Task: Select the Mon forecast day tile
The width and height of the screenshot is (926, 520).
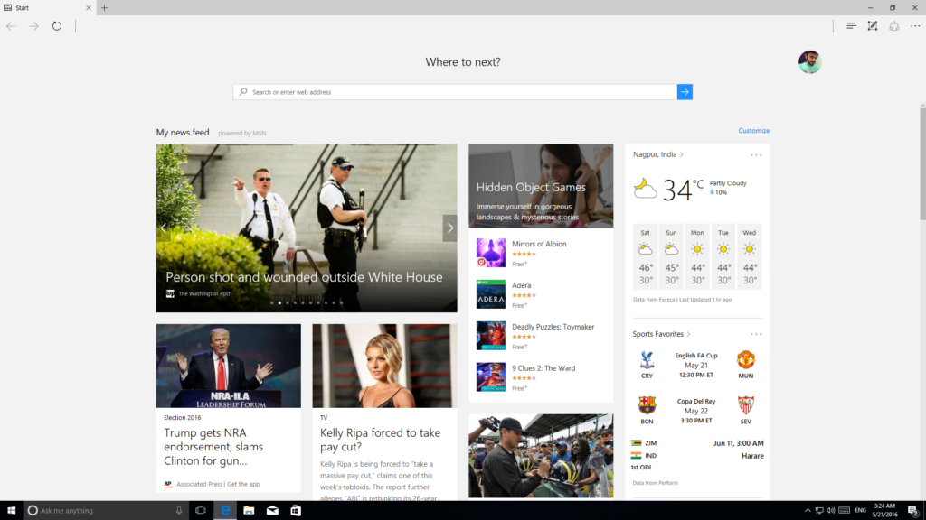Action: (697, 256)
